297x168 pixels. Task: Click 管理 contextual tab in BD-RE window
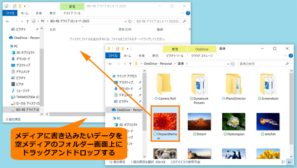[72, 7]
